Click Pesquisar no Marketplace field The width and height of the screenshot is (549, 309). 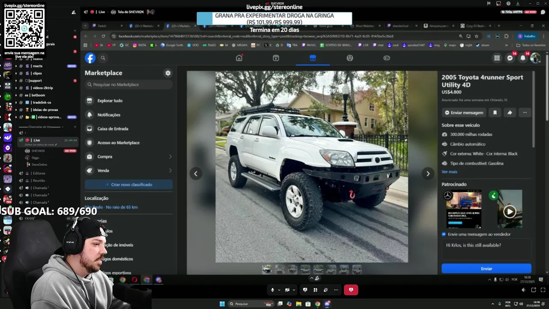129,85
